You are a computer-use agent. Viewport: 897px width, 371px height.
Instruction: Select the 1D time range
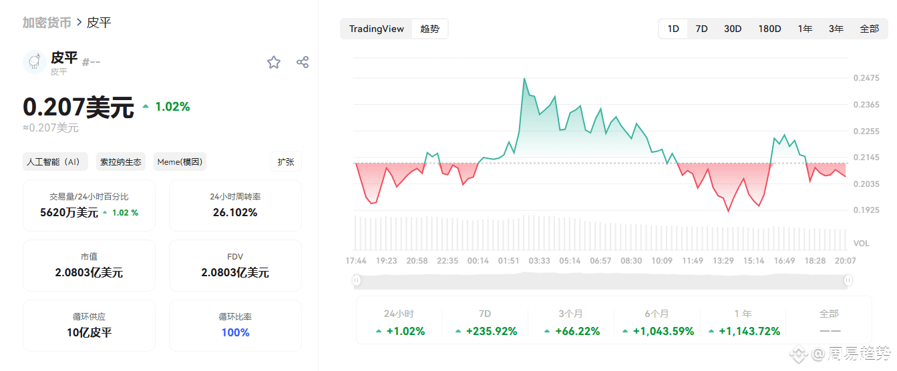(673, 29)
